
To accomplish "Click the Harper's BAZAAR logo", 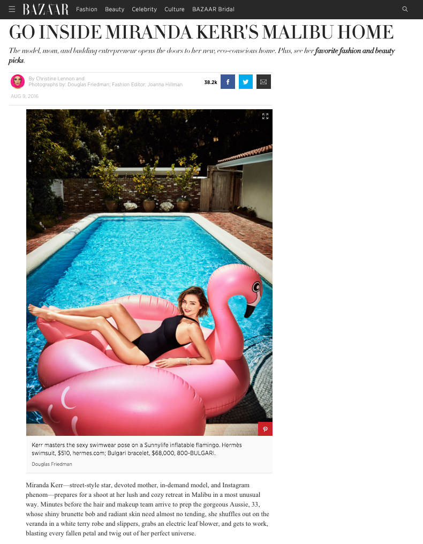I will [x=46, y=9].
